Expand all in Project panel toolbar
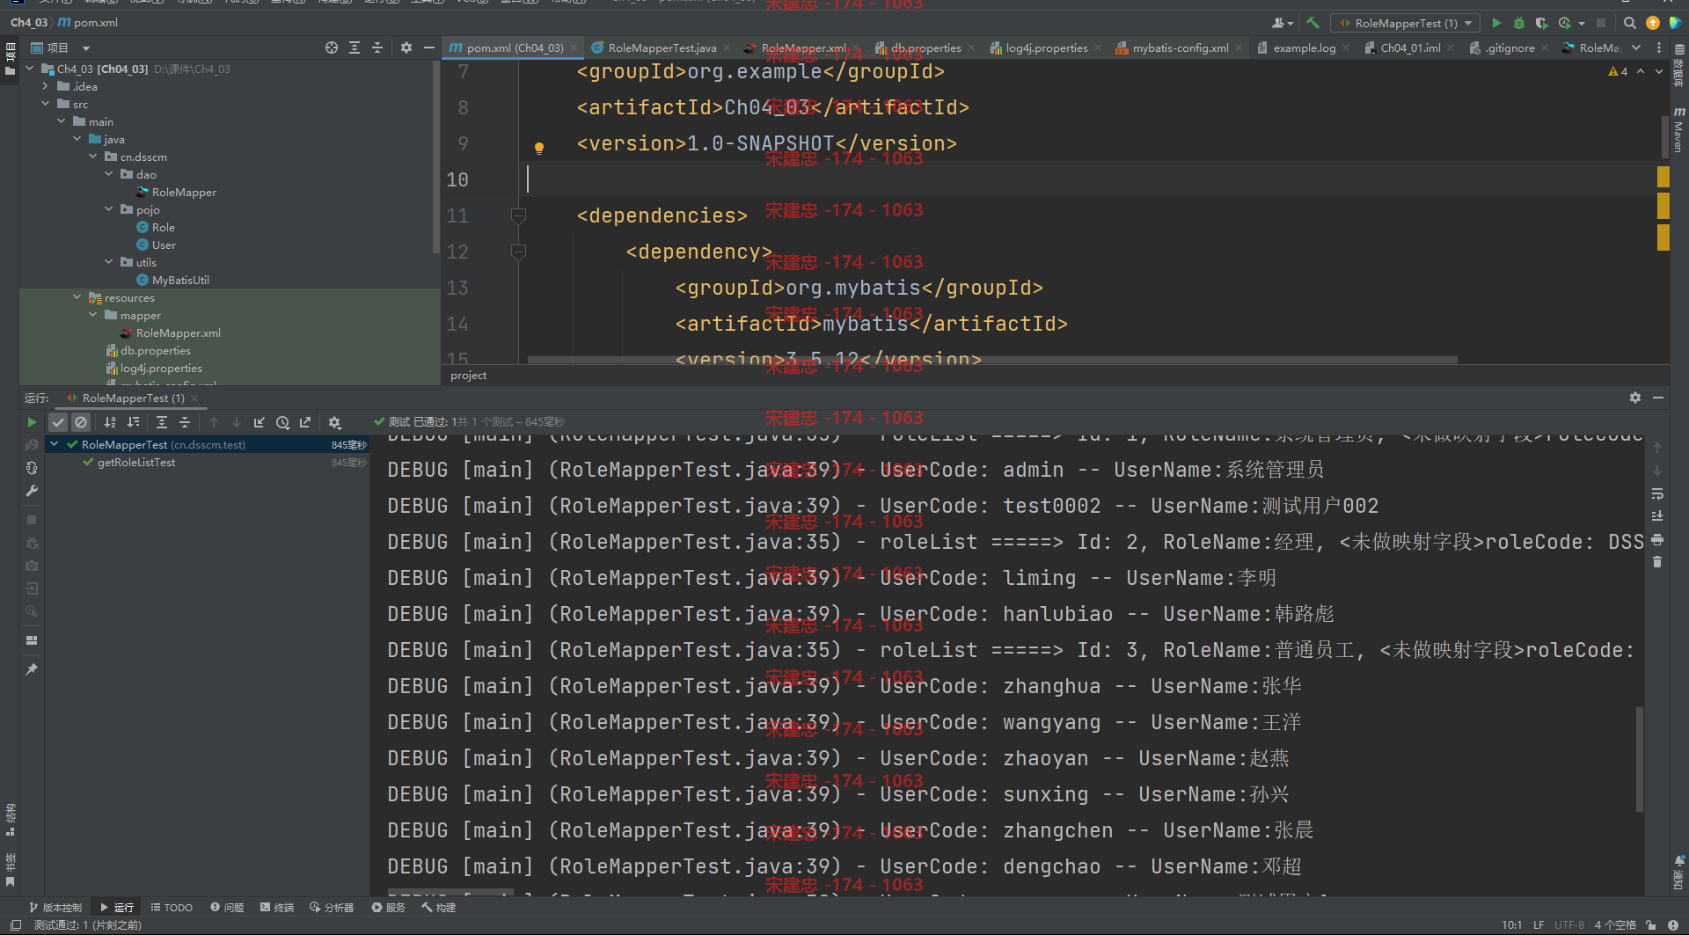 355,47
